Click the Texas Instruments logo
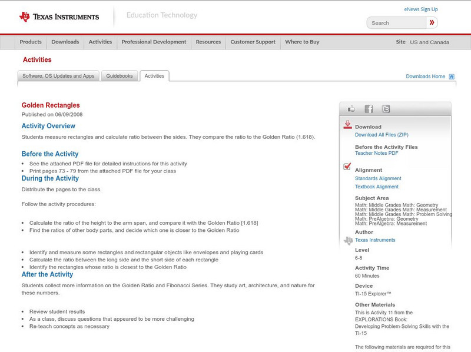Screen dimensions: 471x352 click(59, 17)
